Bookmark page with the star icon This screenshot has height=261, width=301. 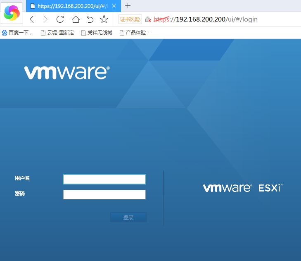104,19
